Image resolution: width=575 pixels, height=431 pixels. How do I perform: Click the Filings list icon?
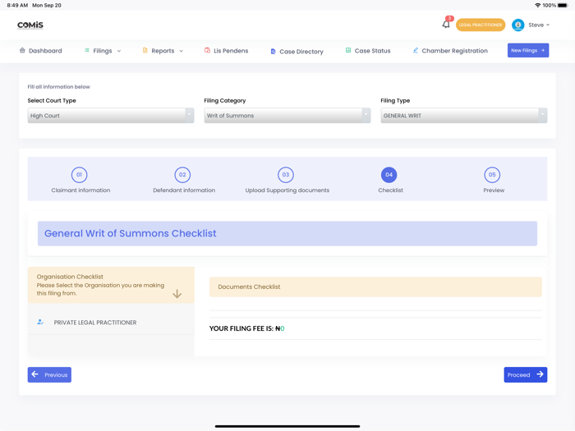(87, 51)
